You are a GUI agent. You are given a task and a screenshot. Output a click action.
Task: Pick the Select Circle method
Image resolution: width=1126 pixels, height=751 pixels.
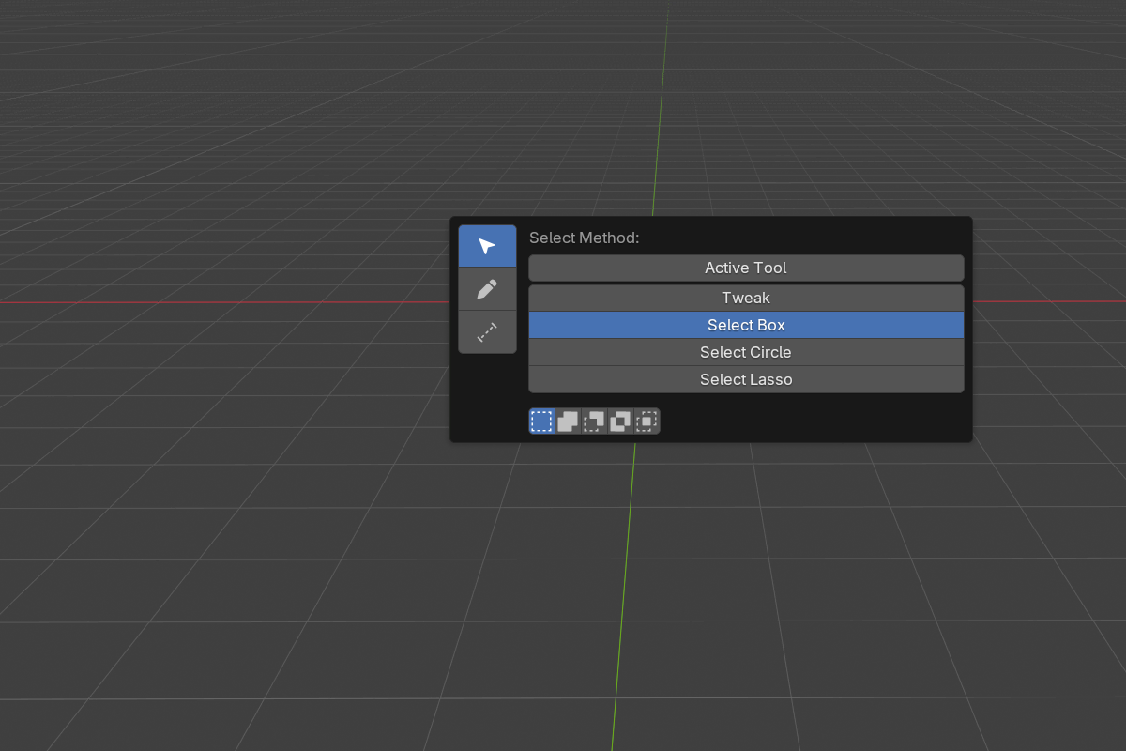tap(746, 352)
